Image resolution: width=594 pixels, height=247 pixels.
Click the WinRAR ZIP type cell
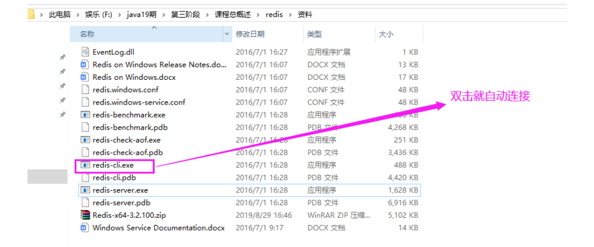pyautogui.click(x=339, y=215)
